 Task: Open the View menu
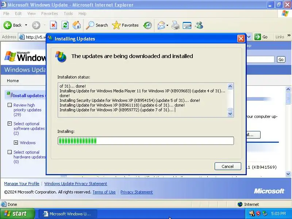(x=31, y=14)
